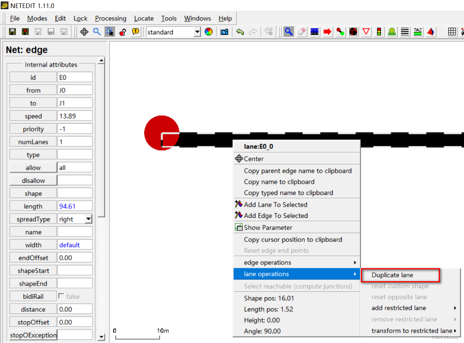The height and width of the screenshot is (343, 464).
Task: Uncheck the bidiRail checkbox
Action: pyautogui.click(x=61, y=296)
